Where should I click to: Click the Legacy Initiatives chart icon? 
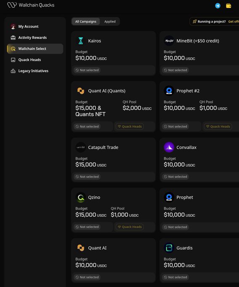(x=13, y=71)
